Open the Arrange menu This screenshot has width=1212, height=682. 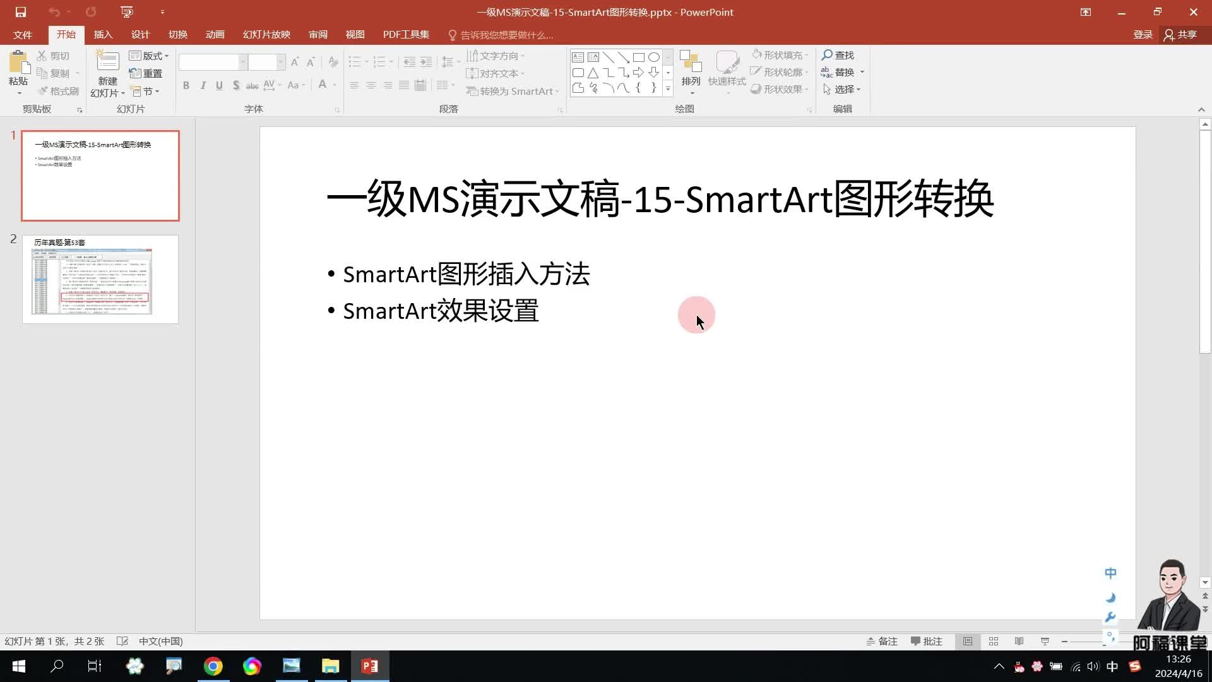(691, 72)
